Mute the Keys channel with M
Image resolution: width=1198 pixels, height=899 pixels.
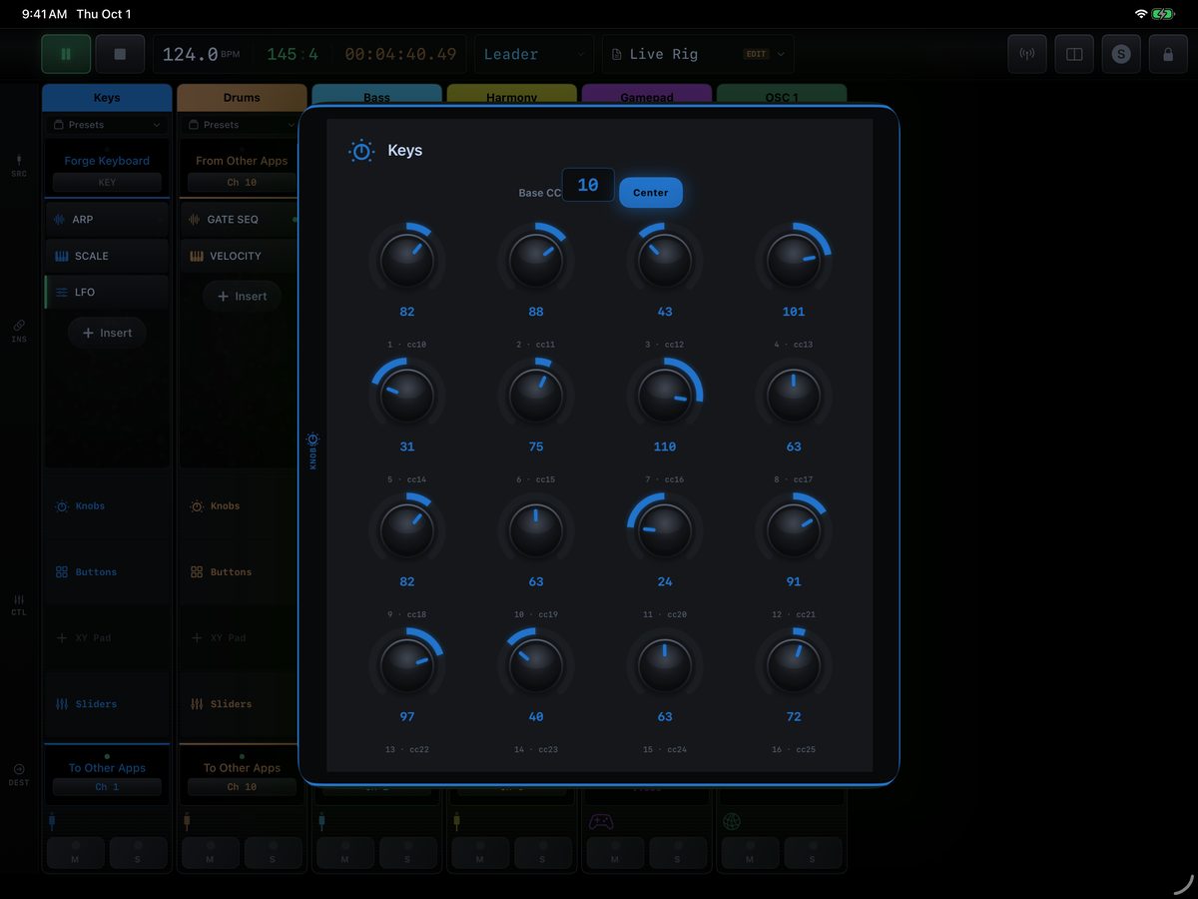tap(75, 853)
